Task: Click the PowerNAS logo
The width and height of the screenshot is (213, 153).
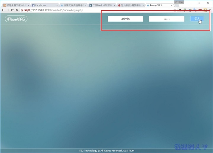Action: pyautogui.click(x=16, y=19)
